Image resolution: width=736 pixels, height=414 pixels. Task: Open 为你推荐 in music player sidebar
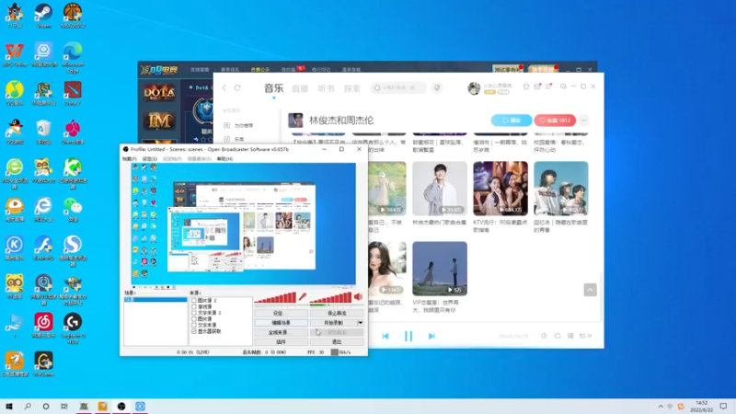[x=239, y=126]
